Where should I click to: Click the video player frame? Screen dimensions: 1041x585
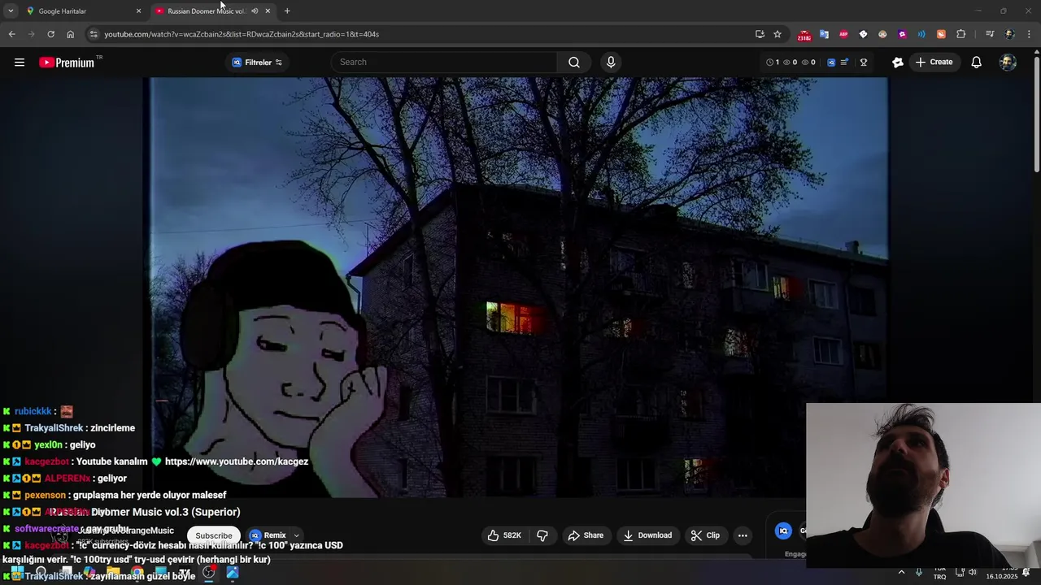tap(519, 287)
